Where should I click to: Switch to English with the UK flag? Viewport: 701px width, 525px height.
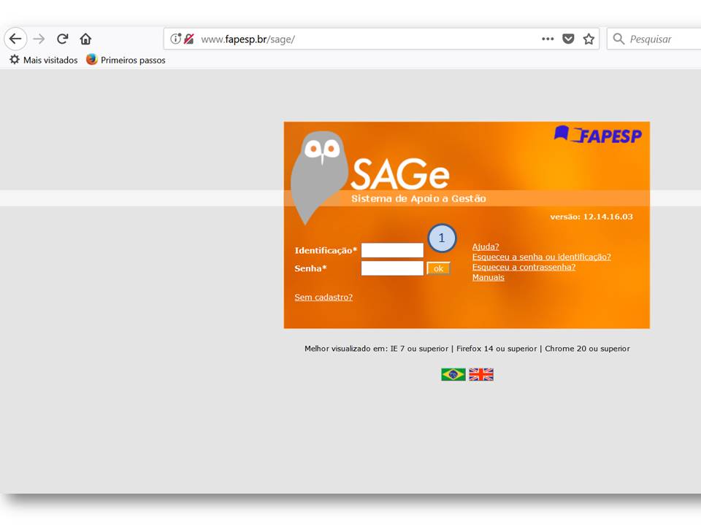coord(481,374)
